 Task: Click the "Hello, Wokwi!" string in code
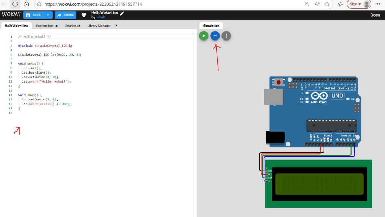click(53, 82)
